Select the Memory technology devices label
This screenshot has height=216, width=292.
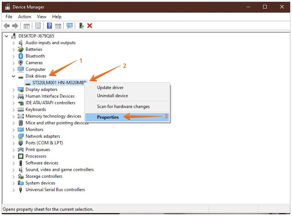point(53,116)
